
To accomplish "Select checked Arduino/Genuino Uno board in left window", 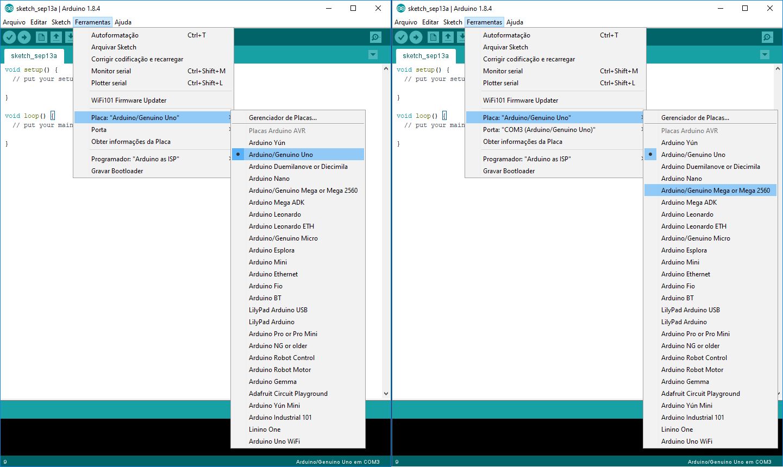I will click(x=298, y=155).
